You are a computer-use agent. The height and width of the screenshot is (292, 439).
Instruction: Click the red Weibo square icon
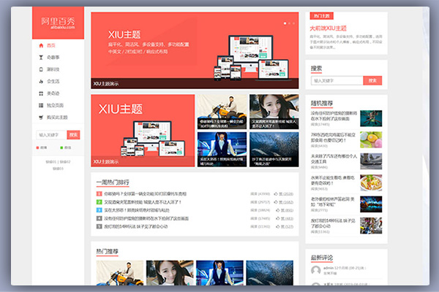37,147
